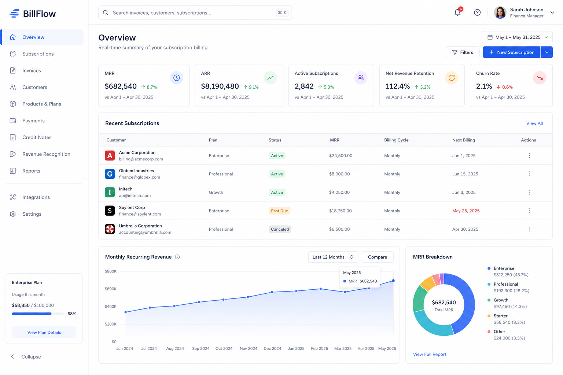Viewport: 563px width, 375px height.
Task: Click the Starter yellow legend dot
Action: [x=489, y=316]
